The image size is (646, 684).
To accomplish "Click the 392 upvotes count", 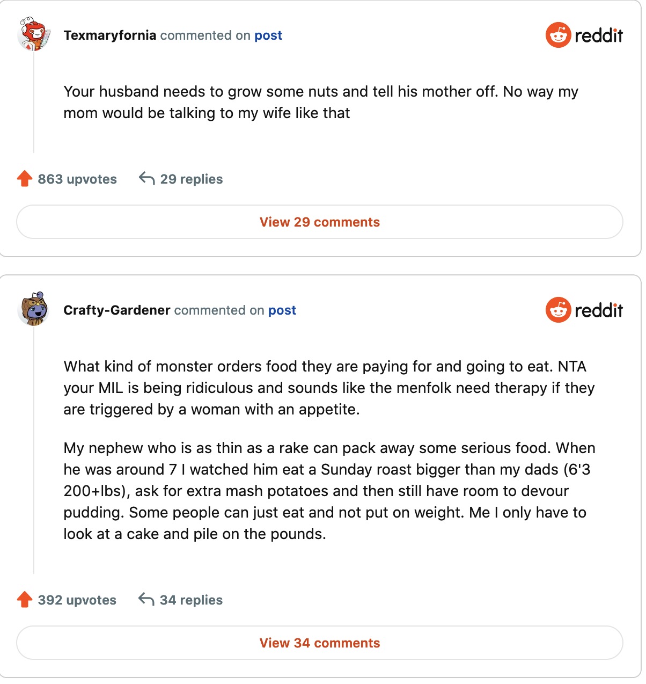I will [77, 600].
